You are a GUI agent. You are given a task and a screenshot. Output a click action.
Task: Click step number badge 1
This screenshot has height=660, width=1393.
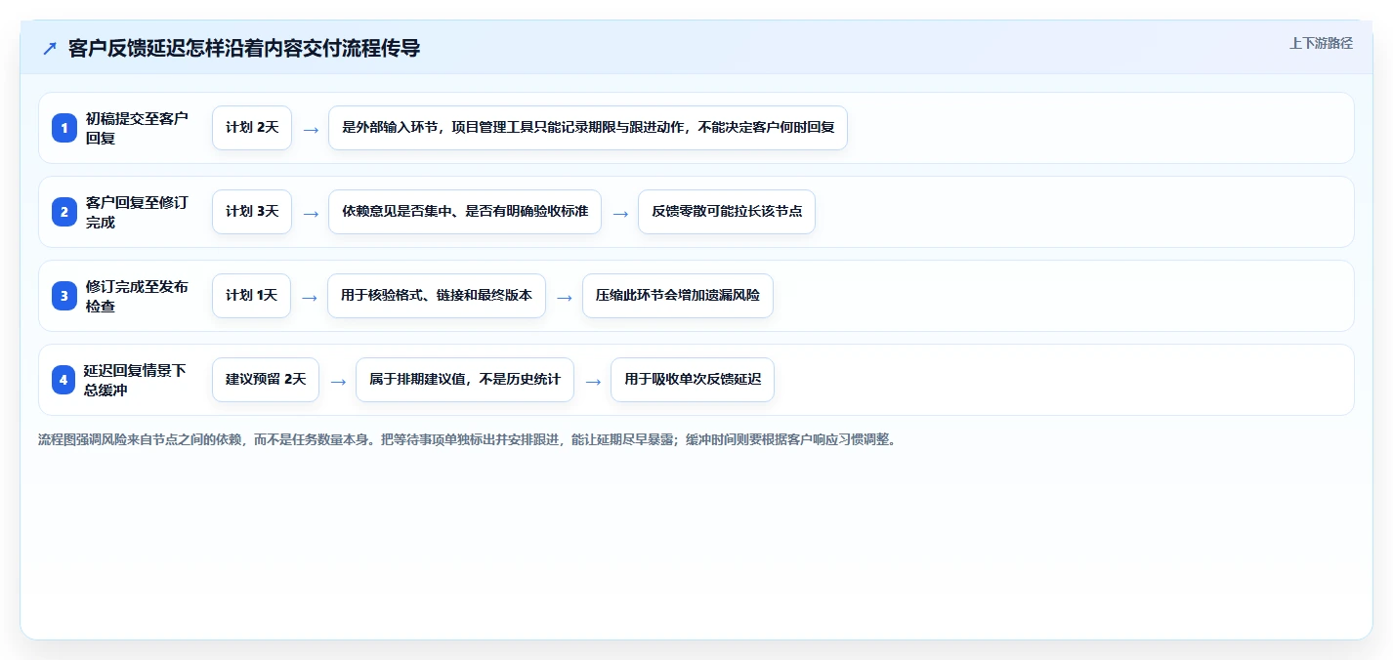[x=63, y=128]
